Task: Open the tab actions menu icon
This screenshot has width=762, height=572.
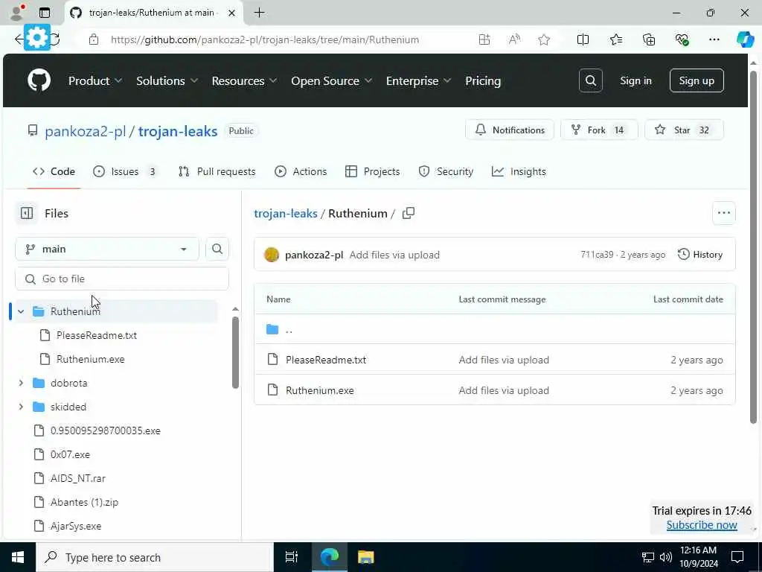Action: tap(45, 13)
